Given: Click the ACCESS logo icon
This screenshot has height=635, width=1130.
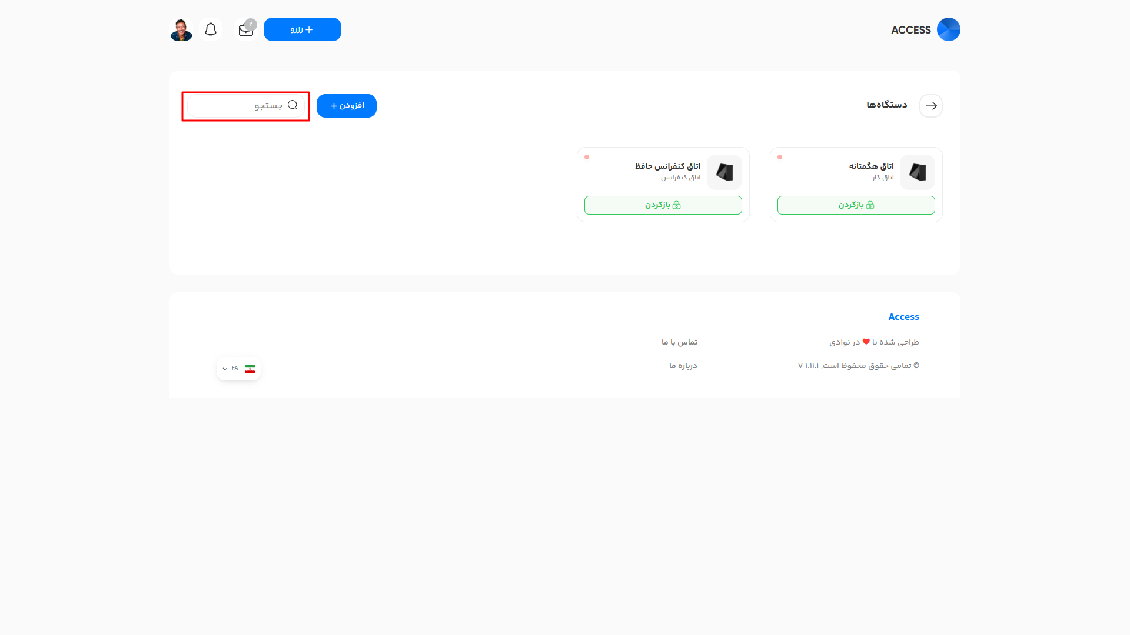Looking at the screenshot, I should pyautogui.click(x=948, y=29).
